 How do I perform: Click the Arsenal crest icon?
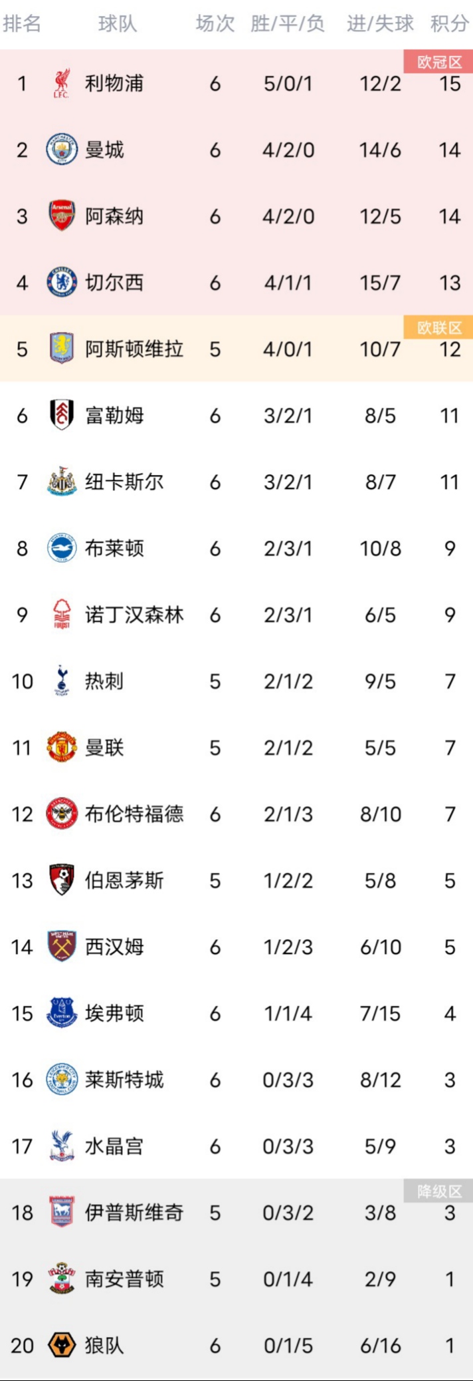click(x=61, y=216)
